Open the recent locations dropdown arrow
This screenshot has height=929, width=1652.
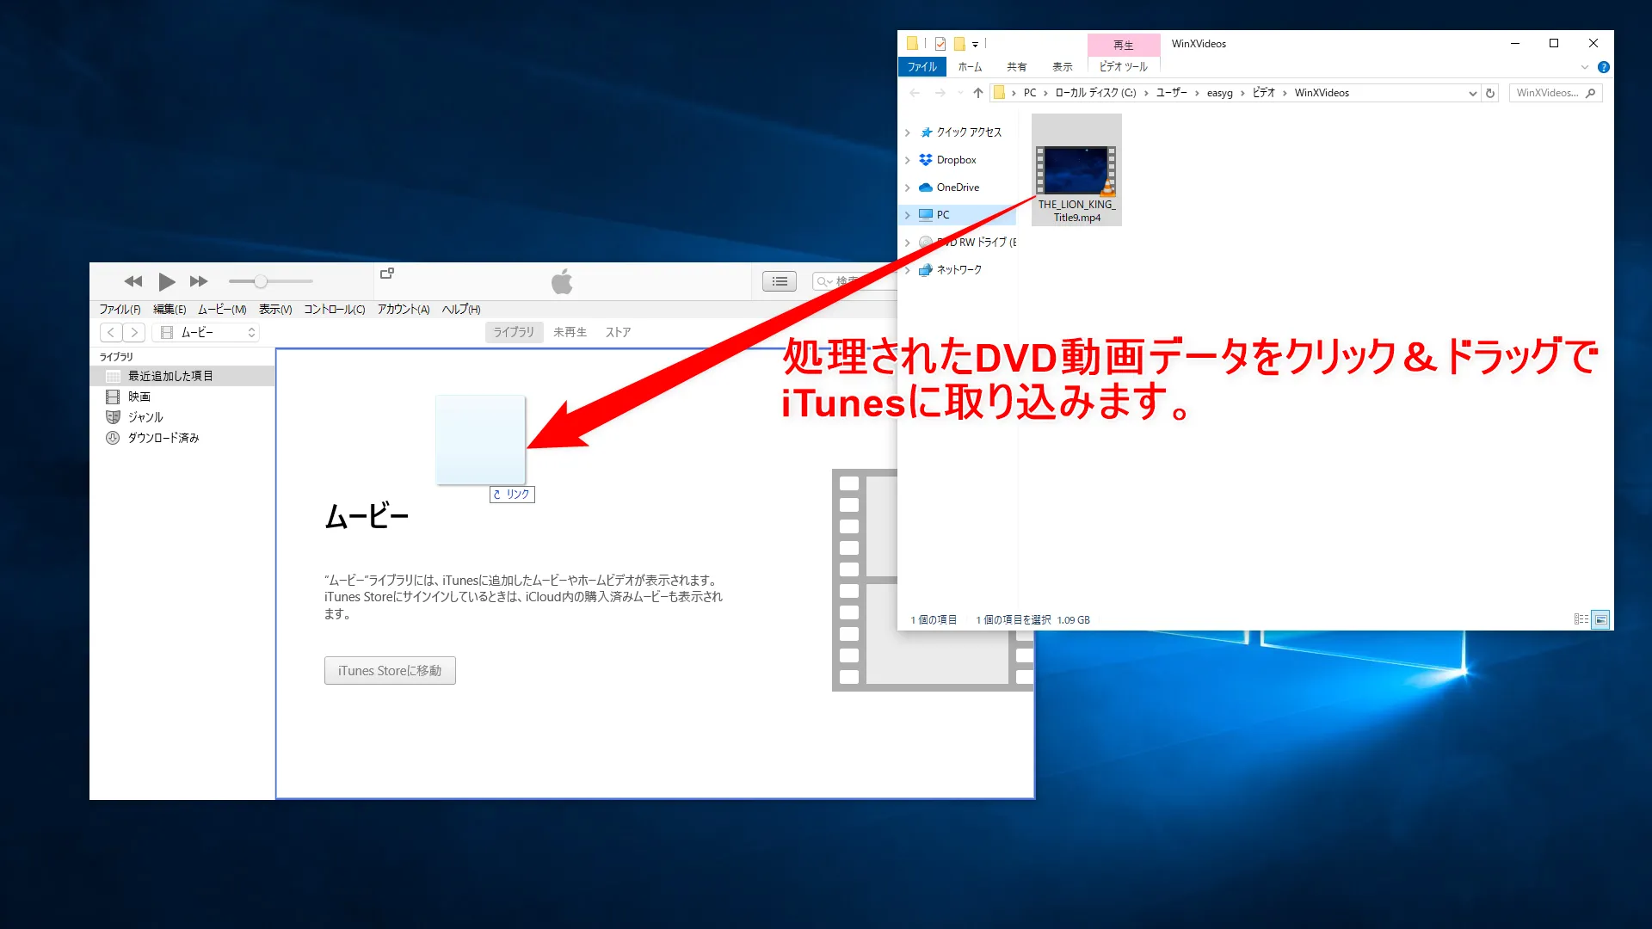click(x=960, y=93)
